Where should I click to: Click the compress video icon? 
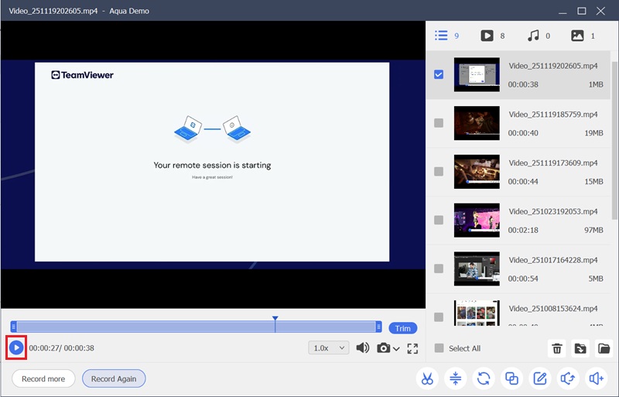455,378
